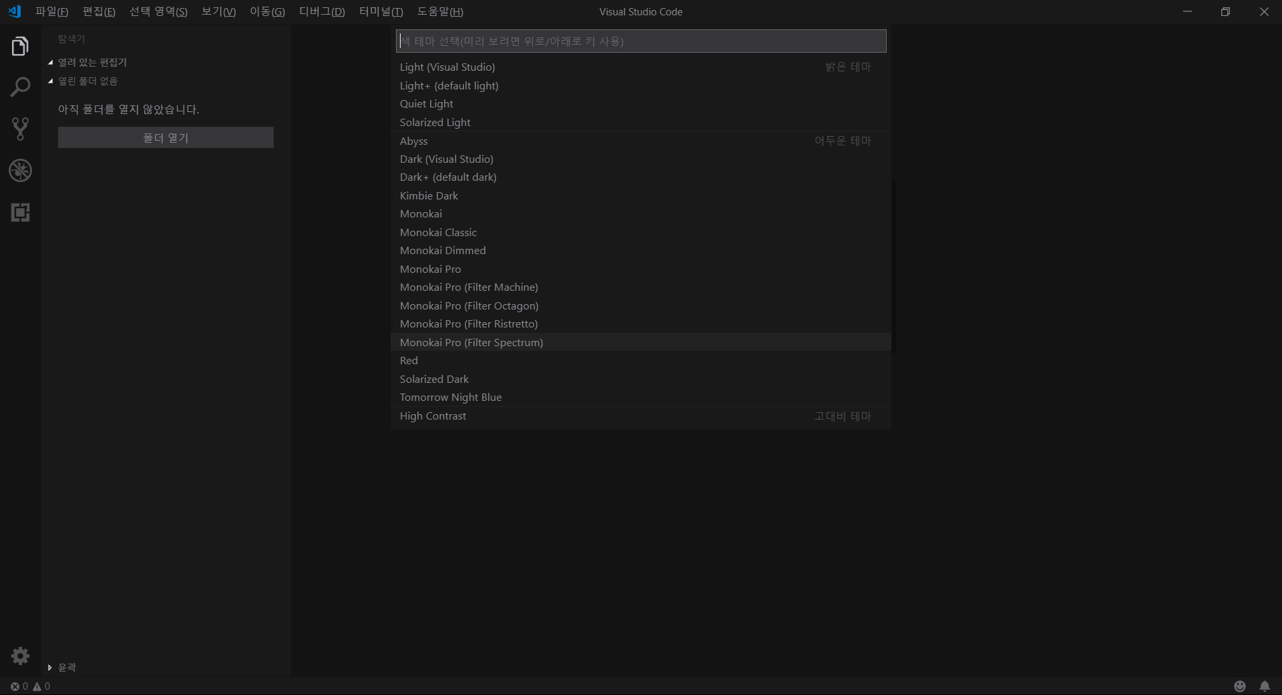
Task: Select the Red theme
Action: [x=641, y=360]
